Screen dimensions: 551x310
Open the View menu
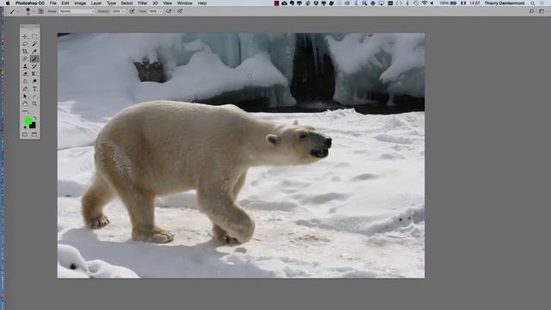tap(168, 3)
